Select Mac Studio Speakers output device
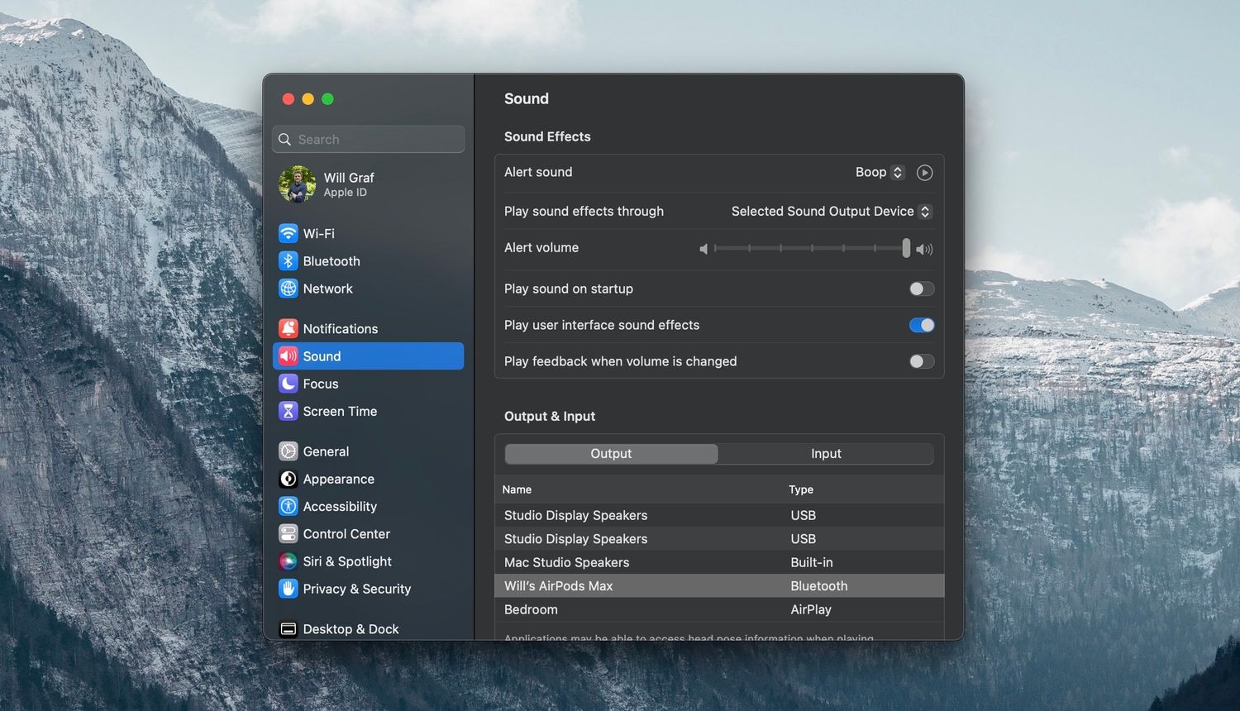The image size is (1240, 711). point(719,562)
